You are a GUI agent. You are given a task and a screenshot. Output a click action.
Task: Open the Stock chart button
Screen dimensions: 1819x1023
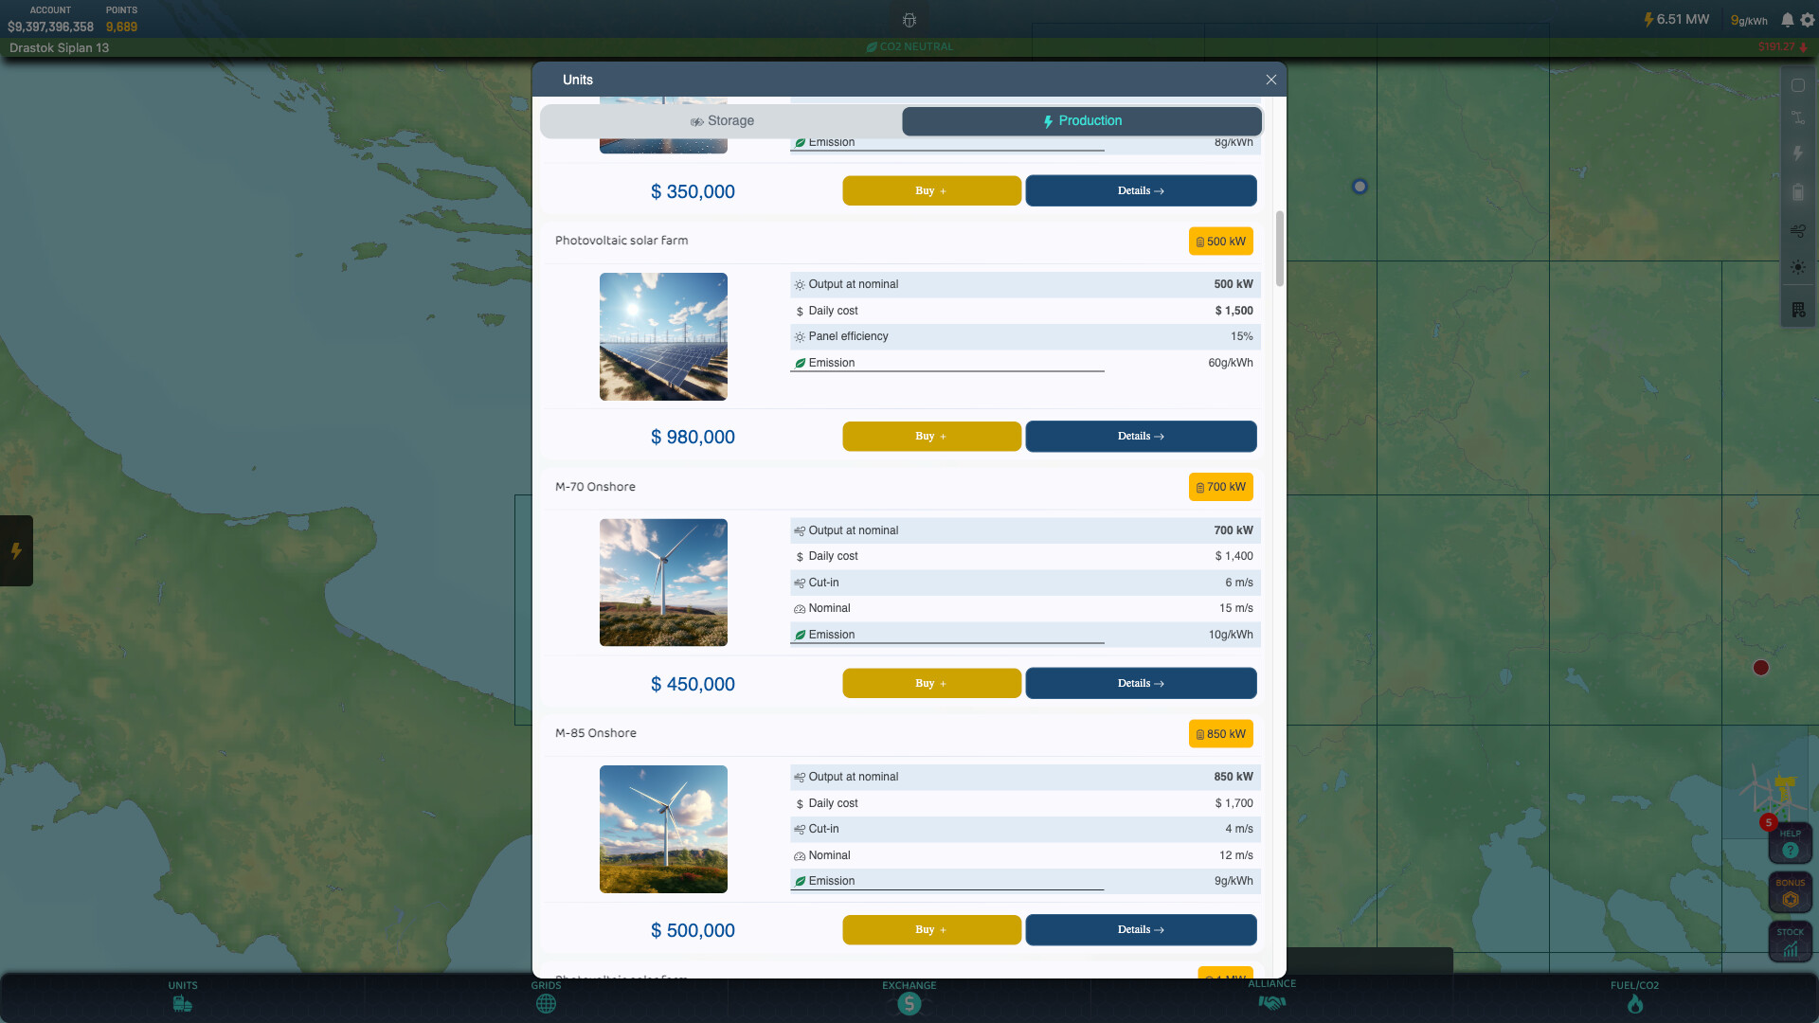(1790, 943)
